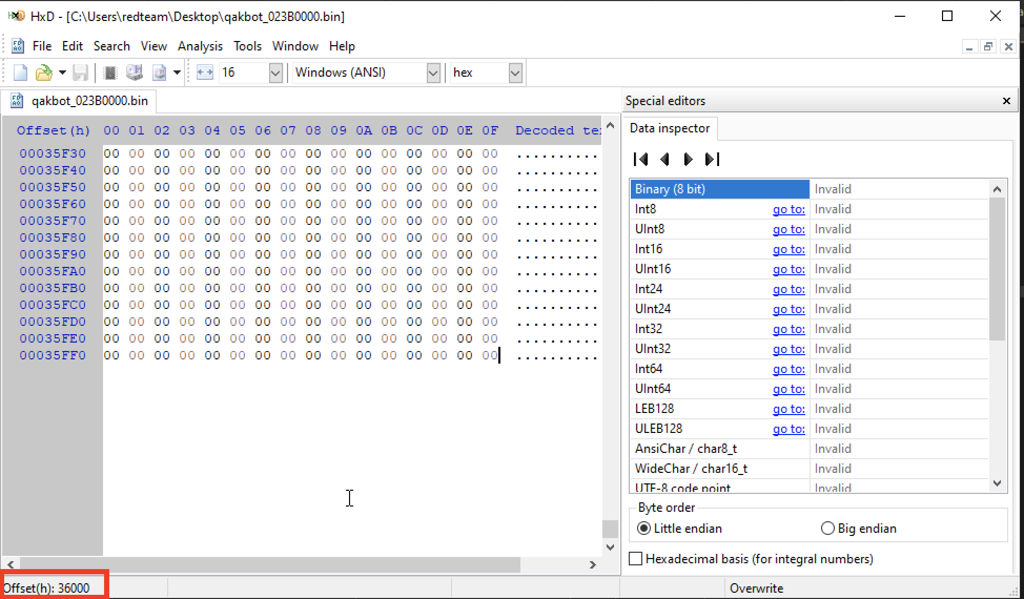Select the qakbot_023B0000.bin document tab
The height and width of the screenshot is (599, 1024).
[x=79, y=101]
